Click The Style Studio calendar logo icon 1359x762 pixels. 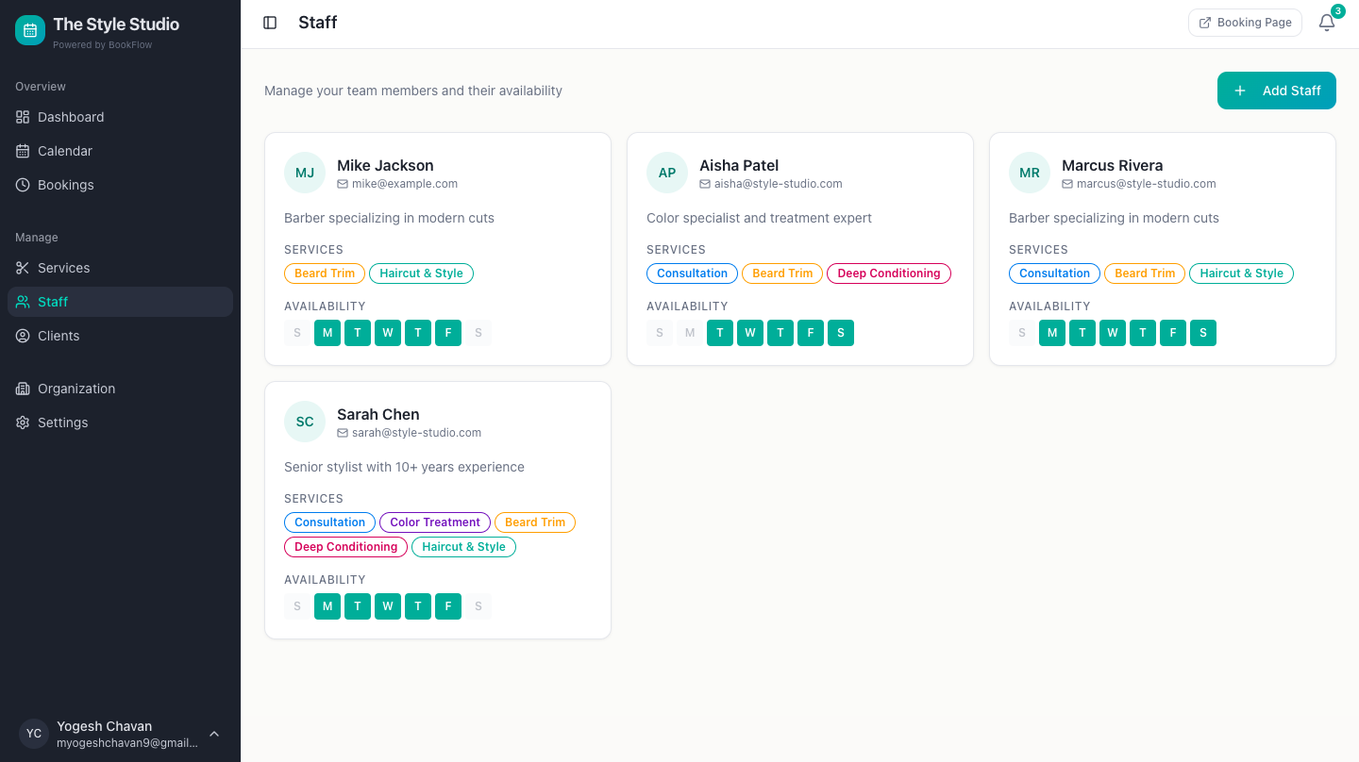pos(30,30)
